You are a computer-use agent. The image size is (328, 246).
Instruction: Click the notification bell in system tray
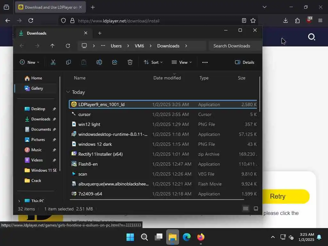click(319, 237)
